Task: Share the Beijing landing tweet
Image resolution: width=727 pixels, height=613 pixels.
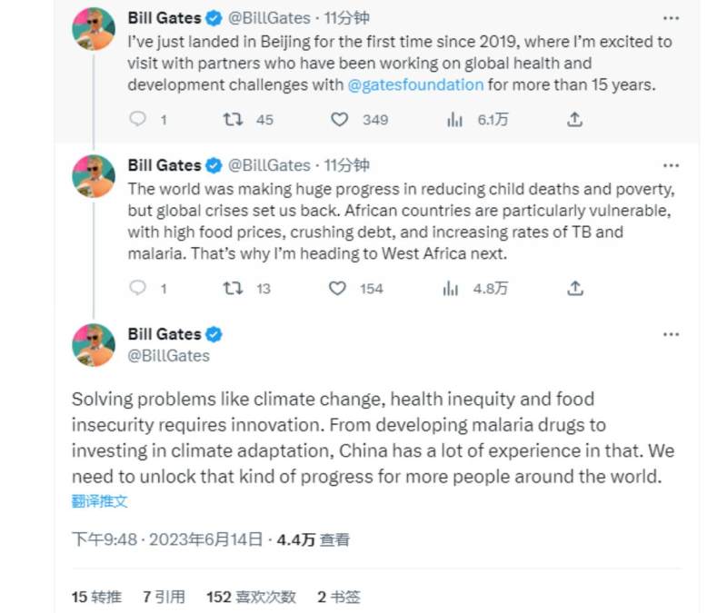Action: [574, 120]
